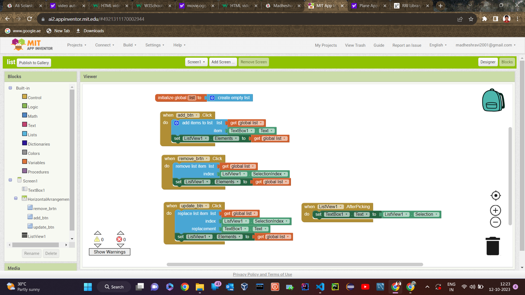Viewport: 525px width, 295px height.
Task: Open the Build menu
Action: [129, 45]
